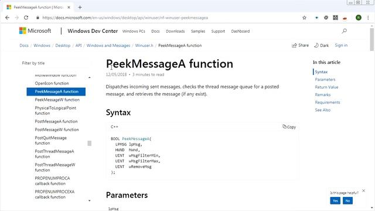Open the Chrome three-dot menu
Image resolution: width=375 pixels, height=211 pixels.
point(368,18)
